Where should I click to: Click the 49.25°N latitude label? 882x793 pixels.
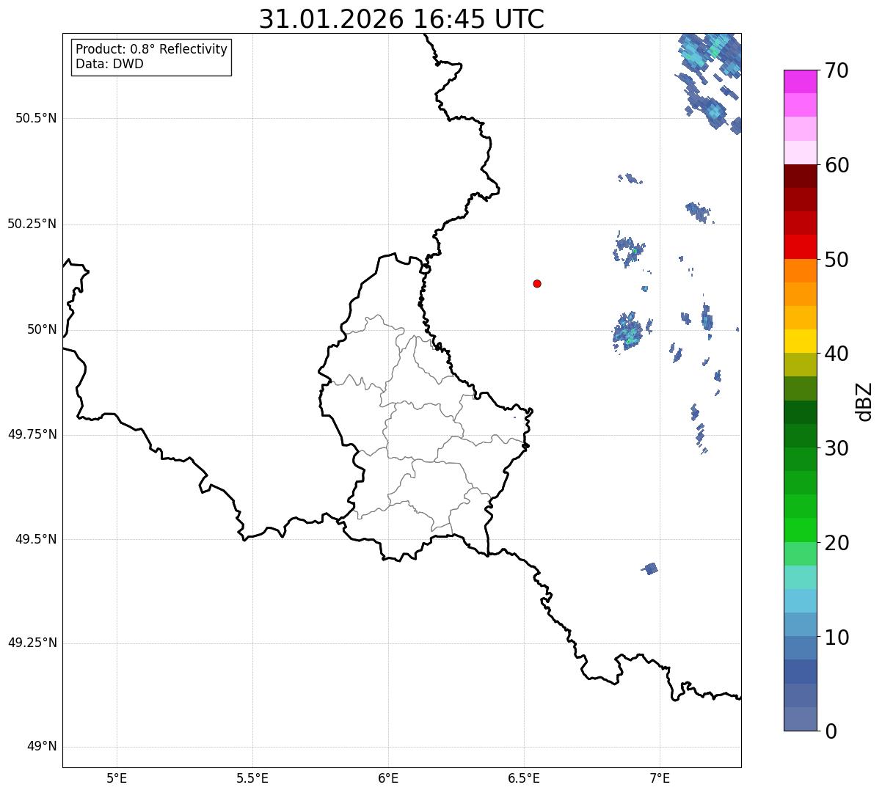pos(32,643)
